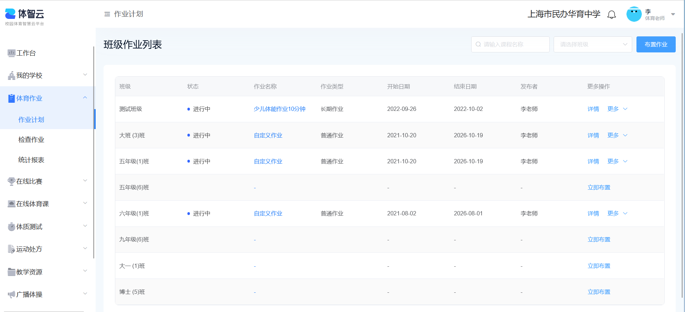Click the 体质测试 stopwatch icon
The width and height of the screenshot is (685, 312).
11,227
